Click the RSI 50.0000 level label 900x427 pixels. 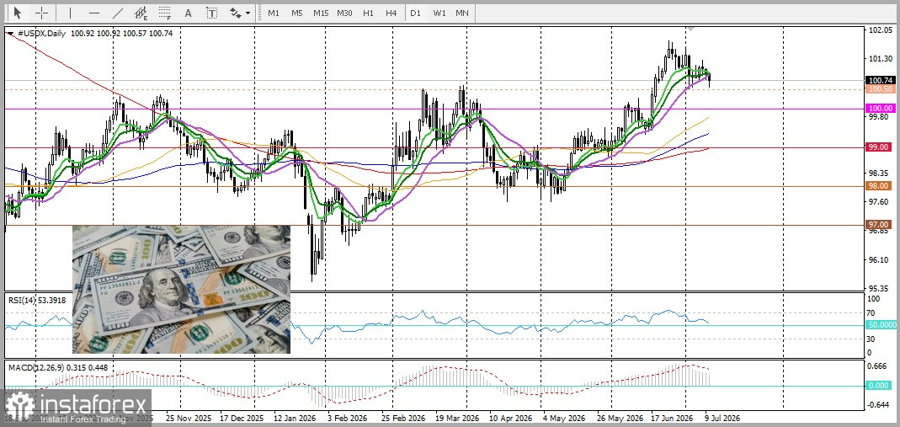[882, 325]
